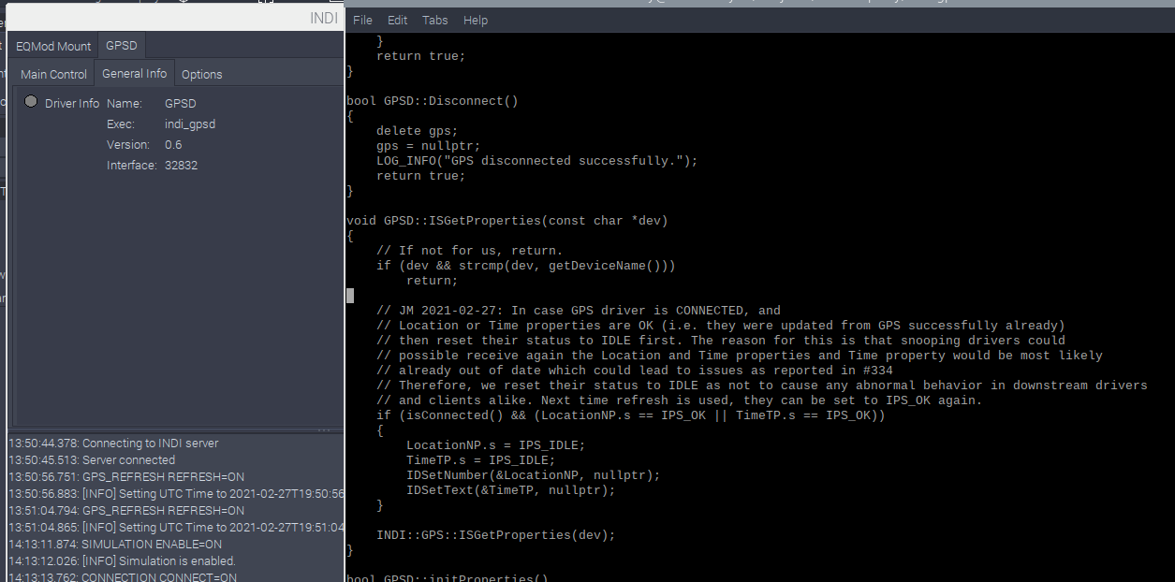This screenshot has width=1175, height=582.
Task: Open the Tabs menu in the terminal
Action: pyautogui.click(x=435, y=20)
